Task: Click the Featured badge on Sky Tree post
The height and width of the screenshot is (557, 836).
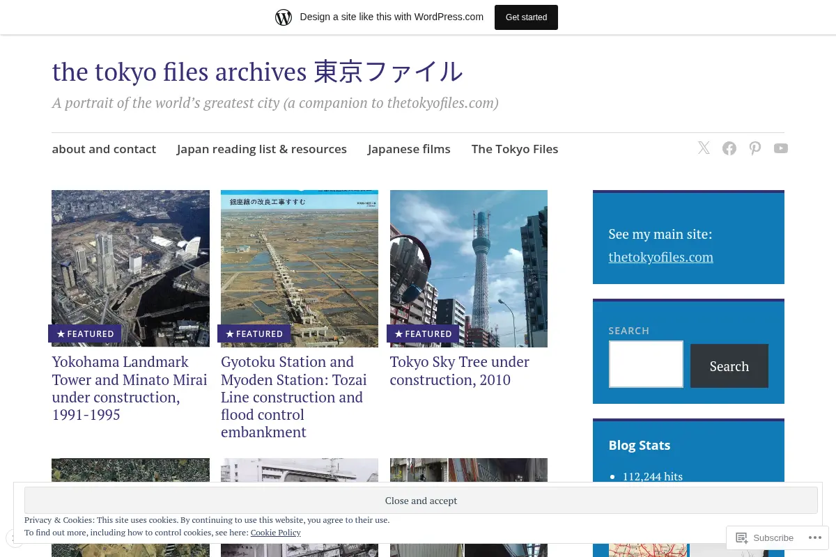Action: tap(423, 334)
